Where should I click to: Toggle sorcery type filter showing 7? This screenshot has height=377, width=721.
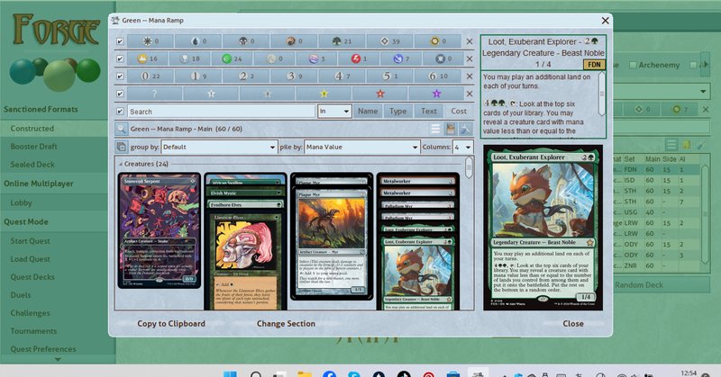(x=401, y=58)
